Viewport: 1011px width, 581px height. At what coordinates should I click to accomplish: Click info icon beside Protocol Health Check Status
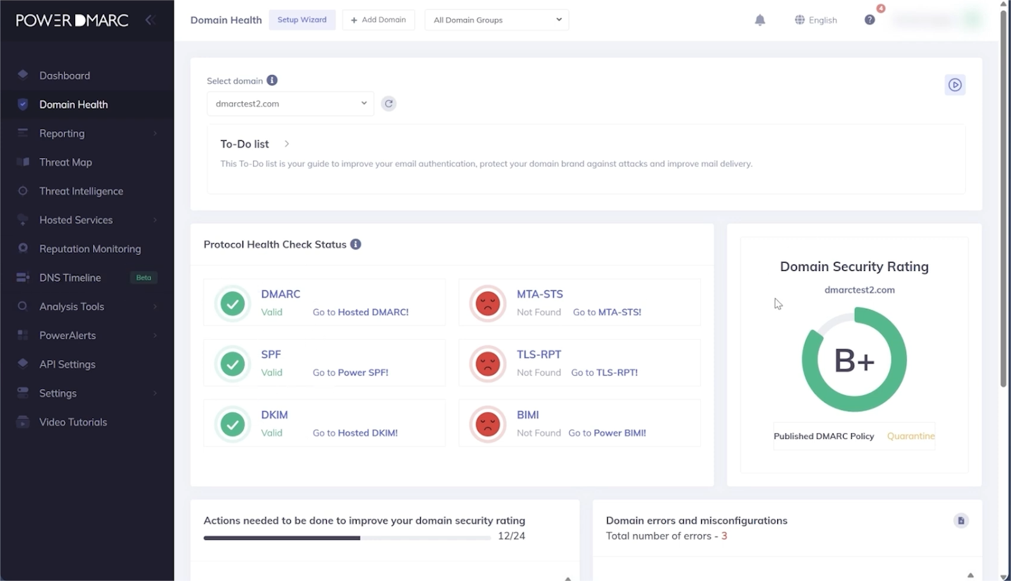coord(356,244)
